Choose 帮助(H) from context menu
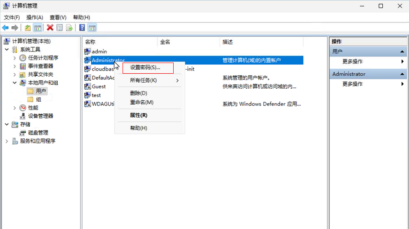Screen dimensions: 409x229 [x=150, y=128]
